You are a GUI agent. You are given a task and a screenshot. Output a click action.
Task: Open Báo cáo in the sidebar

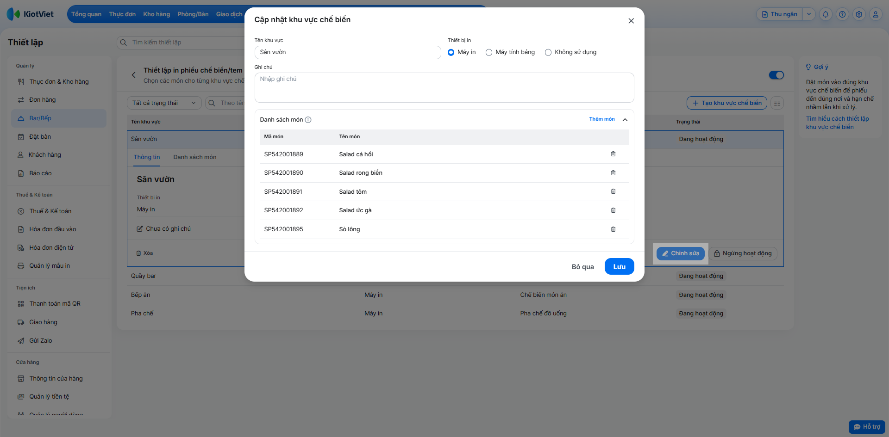coord(59,173)
